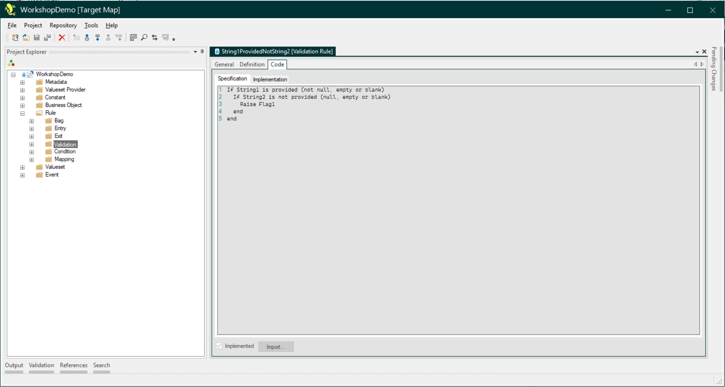Toggle the Implemented checkbox
The height and width of the screenshot is (387, 725).
[x=219, y=346]
